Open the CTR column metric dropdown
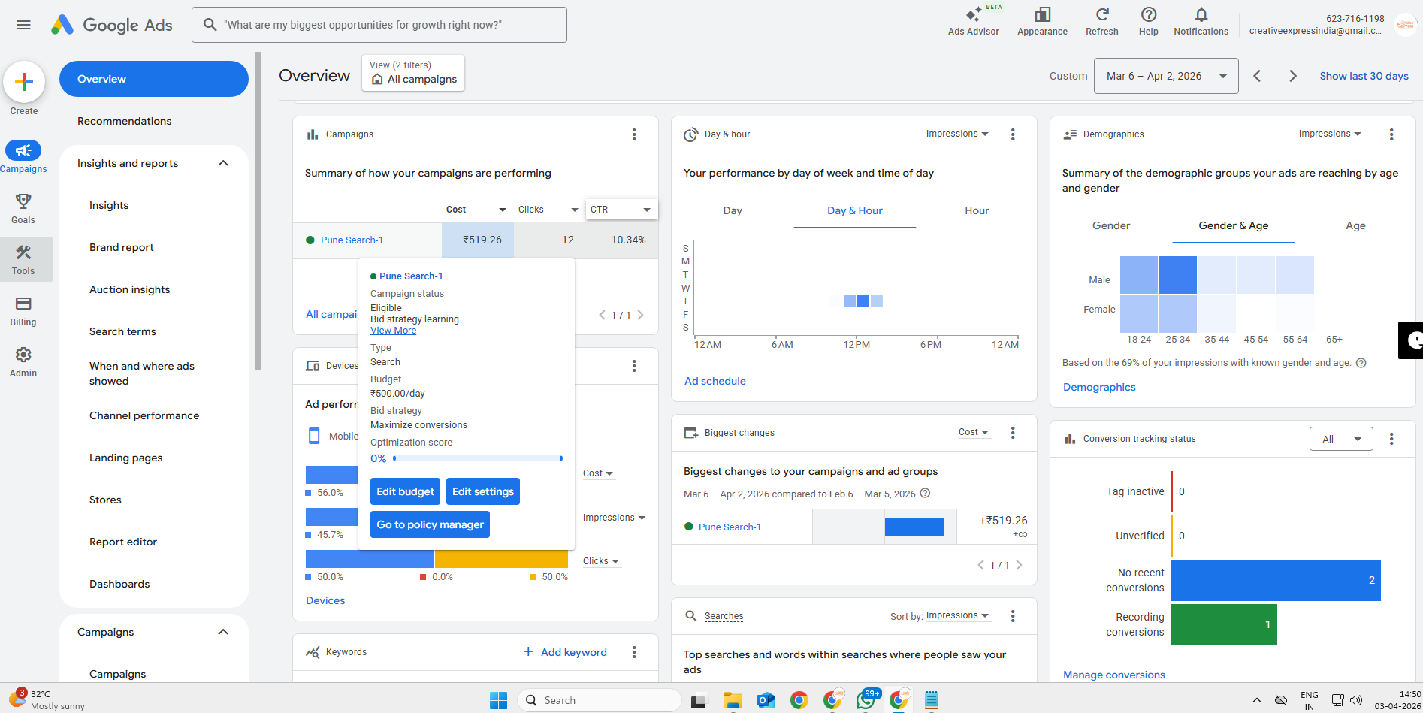The image size is (1423, 713). pos(621,210)
